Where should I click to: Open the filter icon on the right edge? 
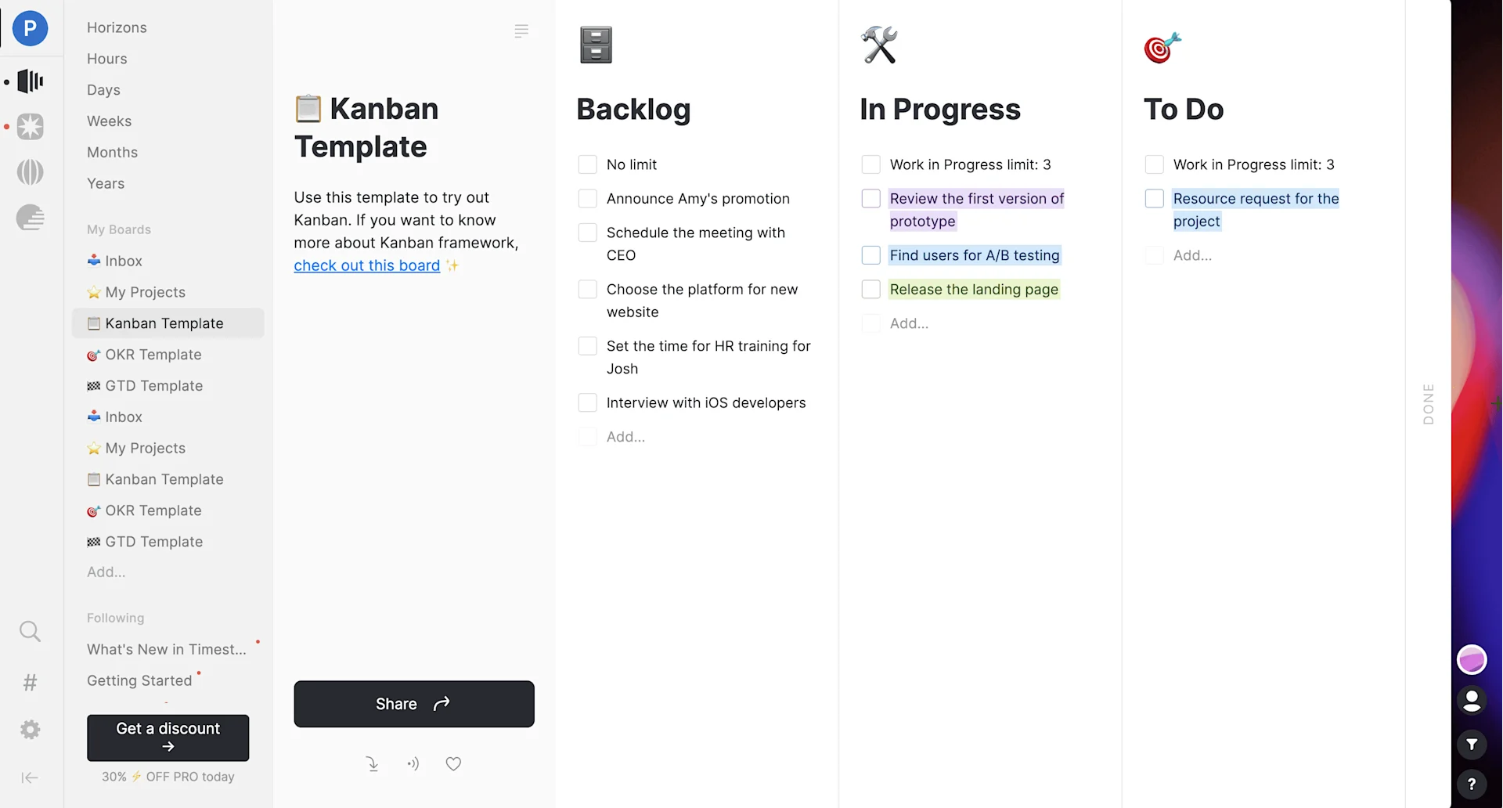pyautogui.click(x=1472, y=745)
